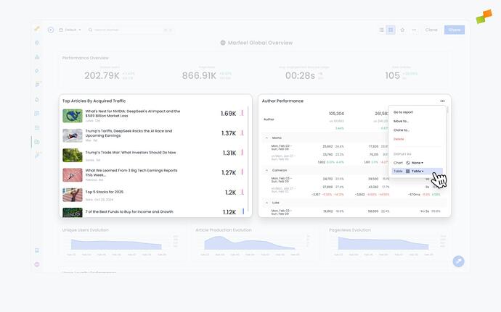501x312 pixels.
Task: Click the third sidebar pin icon
Action: (37, 71)
